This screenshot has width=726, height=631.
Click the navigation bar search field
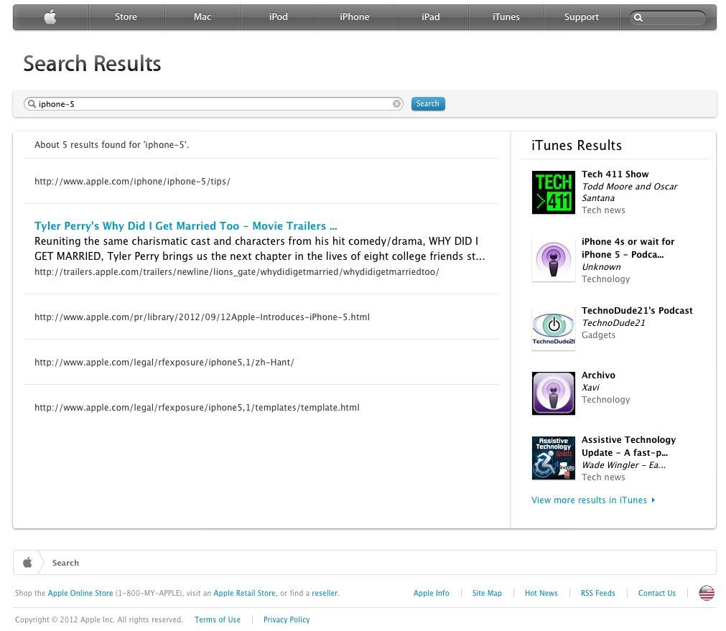(x=668, y=18)
